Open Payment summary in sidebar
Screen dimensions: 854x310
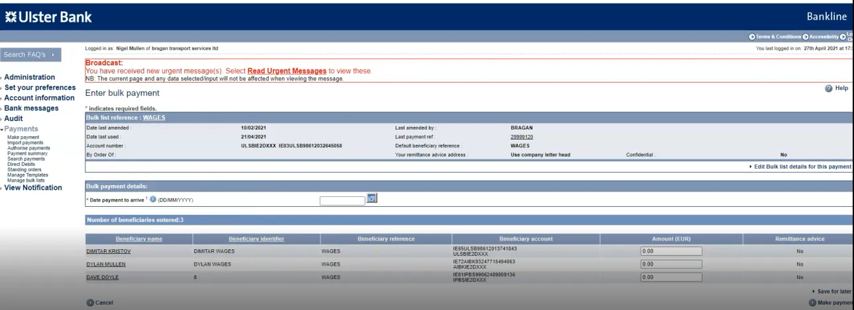point(26,153)
